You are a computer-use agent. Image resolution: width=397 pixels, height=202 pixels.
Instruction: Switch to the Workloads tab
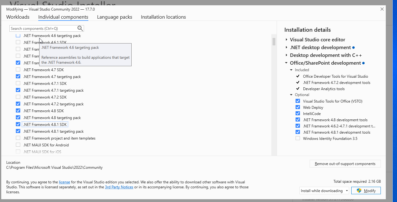(x=18, y=17)
